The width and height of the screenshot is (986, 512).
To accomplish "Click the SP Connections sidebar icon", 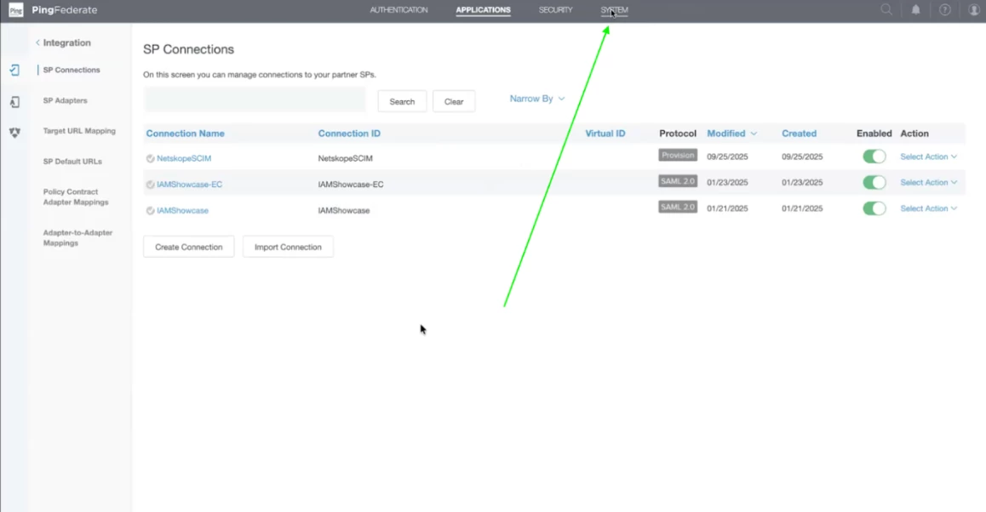I will pyautogui.click(x=14, y=70).
